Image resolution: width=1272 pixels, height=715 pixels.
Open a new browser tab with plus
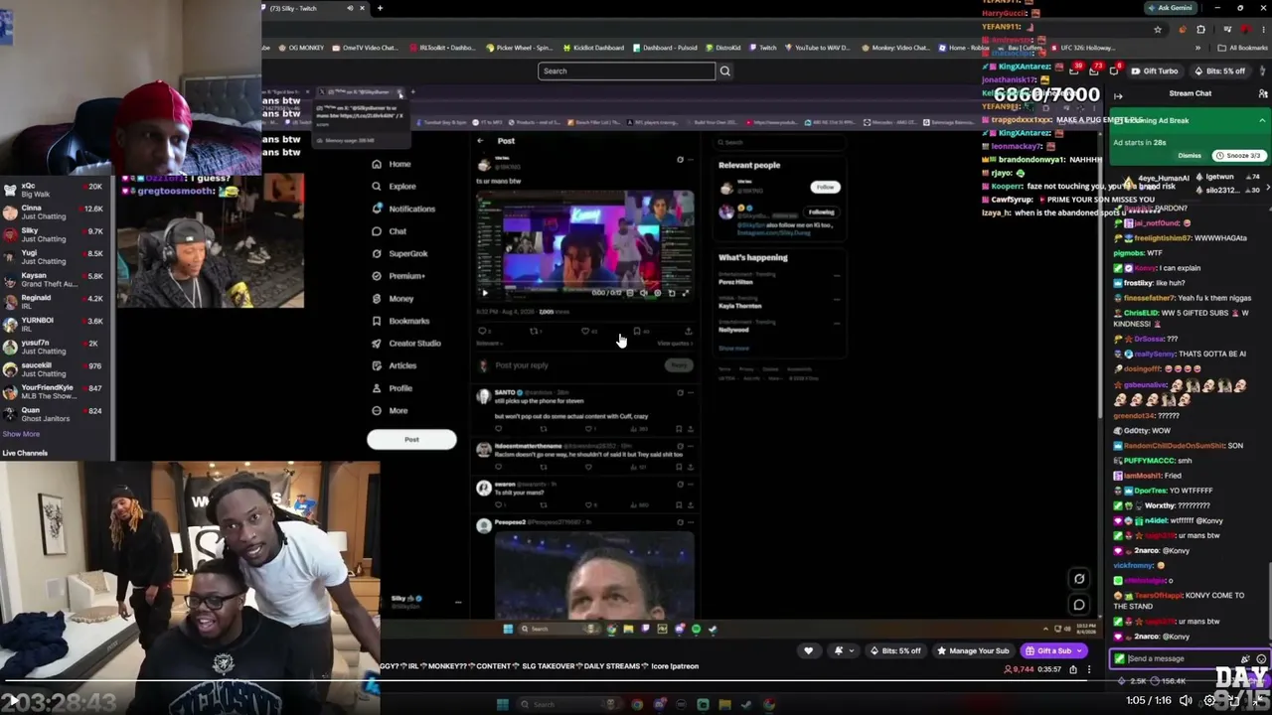point(380,8)
